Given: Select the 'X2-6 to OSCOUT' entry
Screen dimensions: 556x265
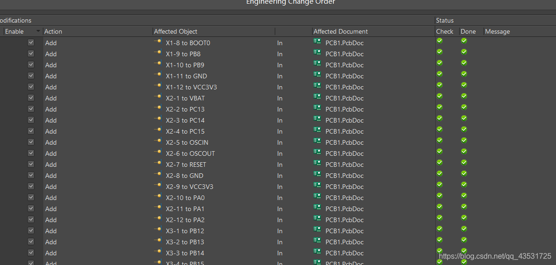Looking at the screenshot, I should (190, 153).
